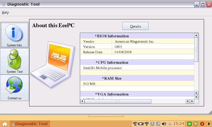Click the yellow smiley face icon in taskbar
The height and width of the screenshot is (127, 212).
[196, 124]
